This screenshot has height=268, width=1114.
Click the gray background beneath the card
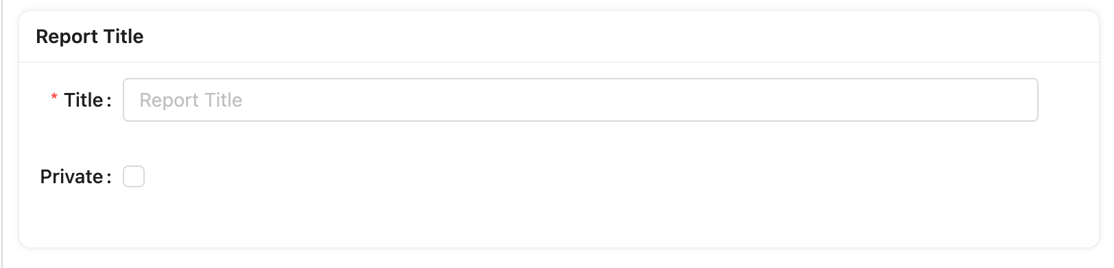coord(559,258)
